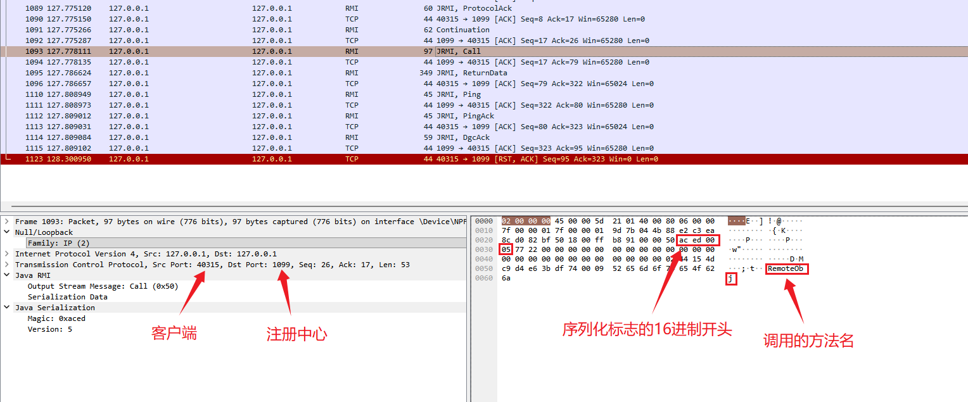The height and width of the screenshot is (402, 968).
Task: Click the RemoteOb ASCII text in hex pane
Action: (786, 269)
